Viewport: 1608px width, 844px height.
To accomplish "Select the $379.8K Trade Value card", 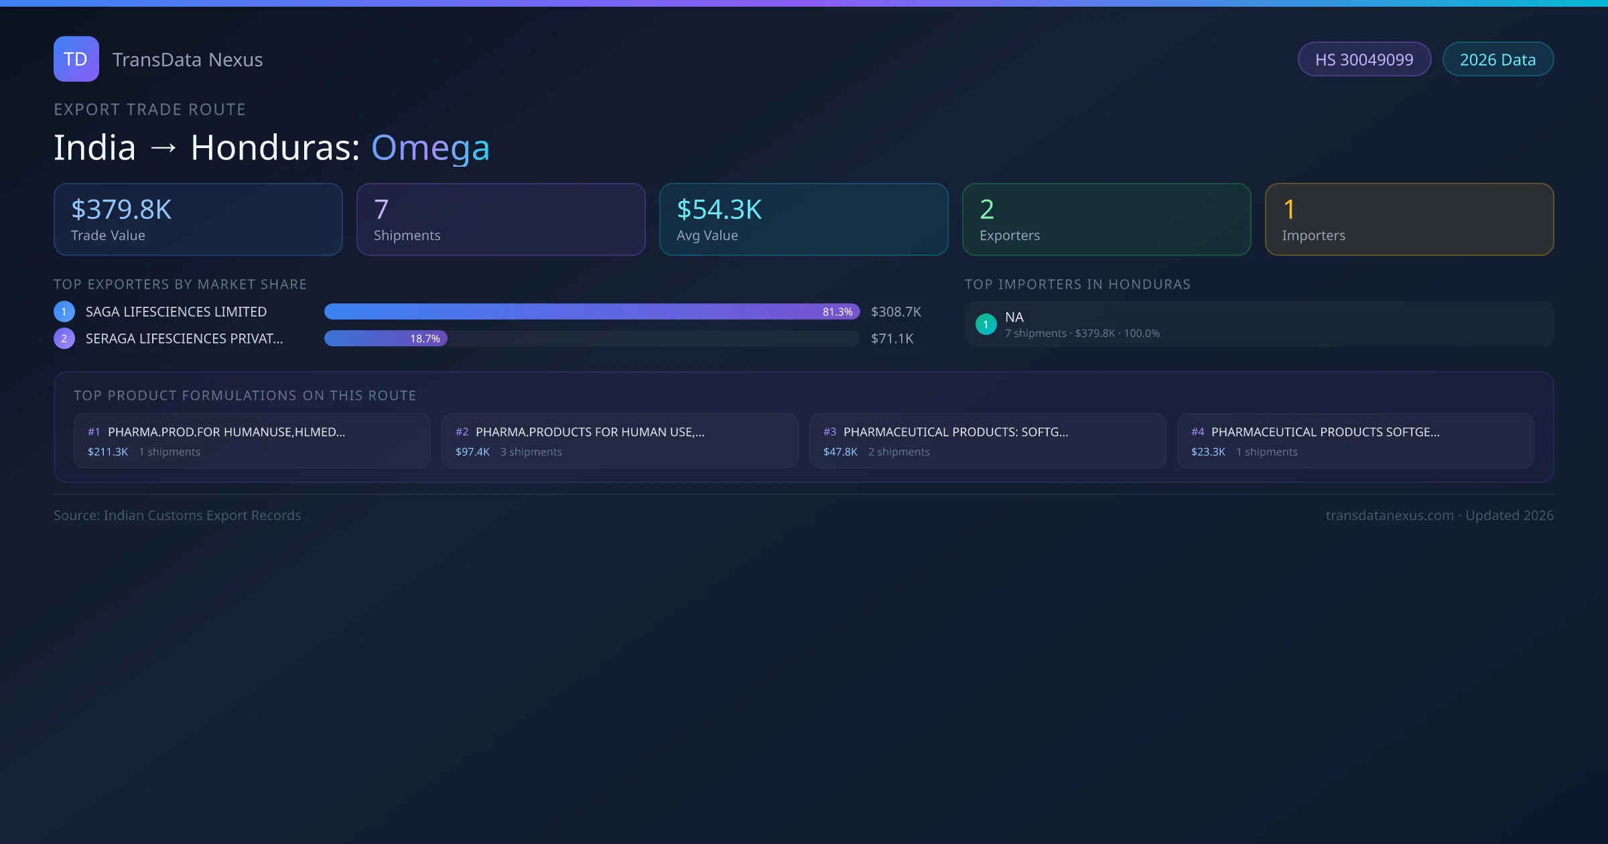I will (x=198, y=220).
